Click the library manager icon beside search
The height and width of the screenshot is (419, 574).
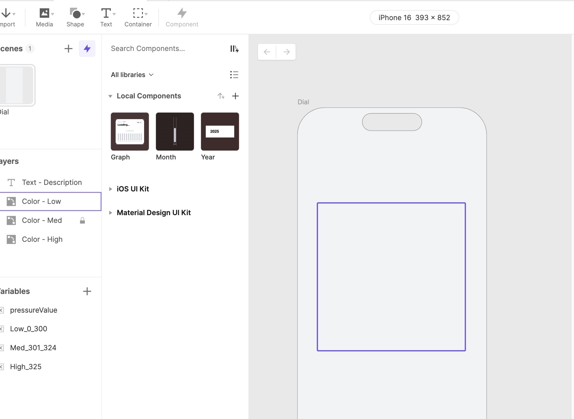pyautogui.click(x=234, y=49)
